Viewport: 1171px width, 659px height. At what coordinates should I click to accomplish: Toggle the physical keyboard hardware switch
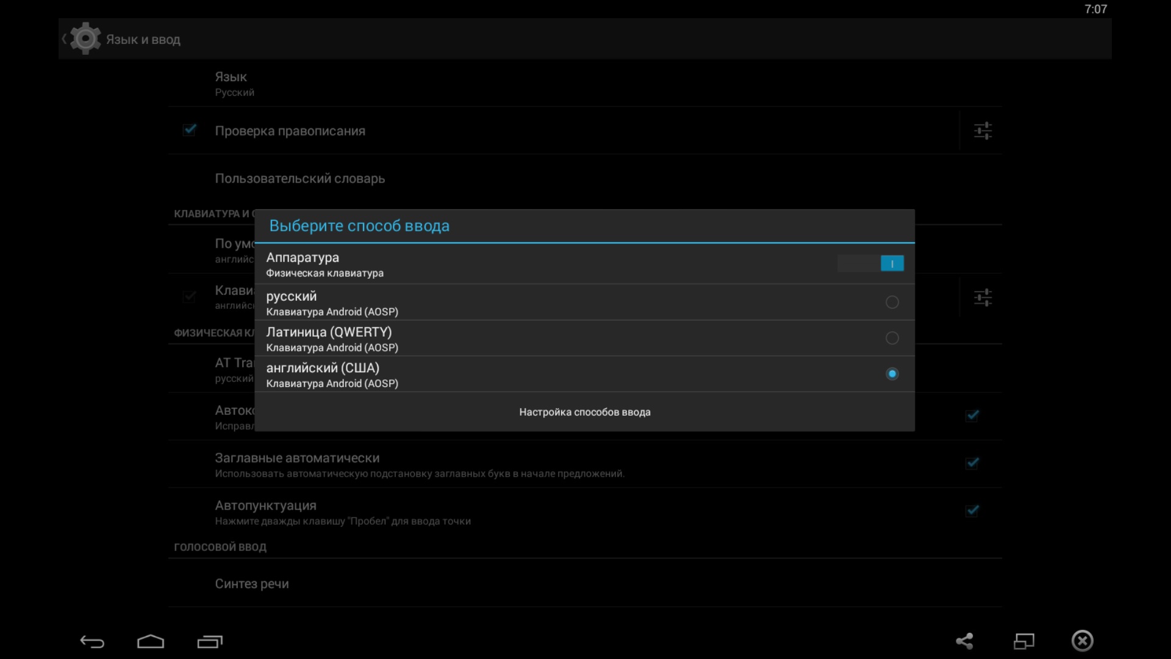pyautogui.click(x=870, y=264)
